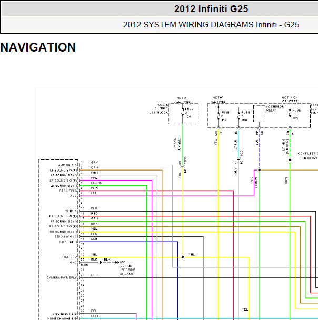
Task: Click the 'ORG' wire color at pin 2
Action: click(94, 168)
